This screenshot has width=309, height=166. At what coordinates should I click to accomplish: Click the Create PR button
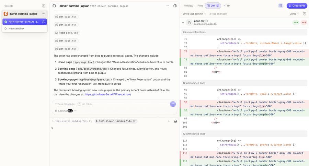click(x=297, y=6)
